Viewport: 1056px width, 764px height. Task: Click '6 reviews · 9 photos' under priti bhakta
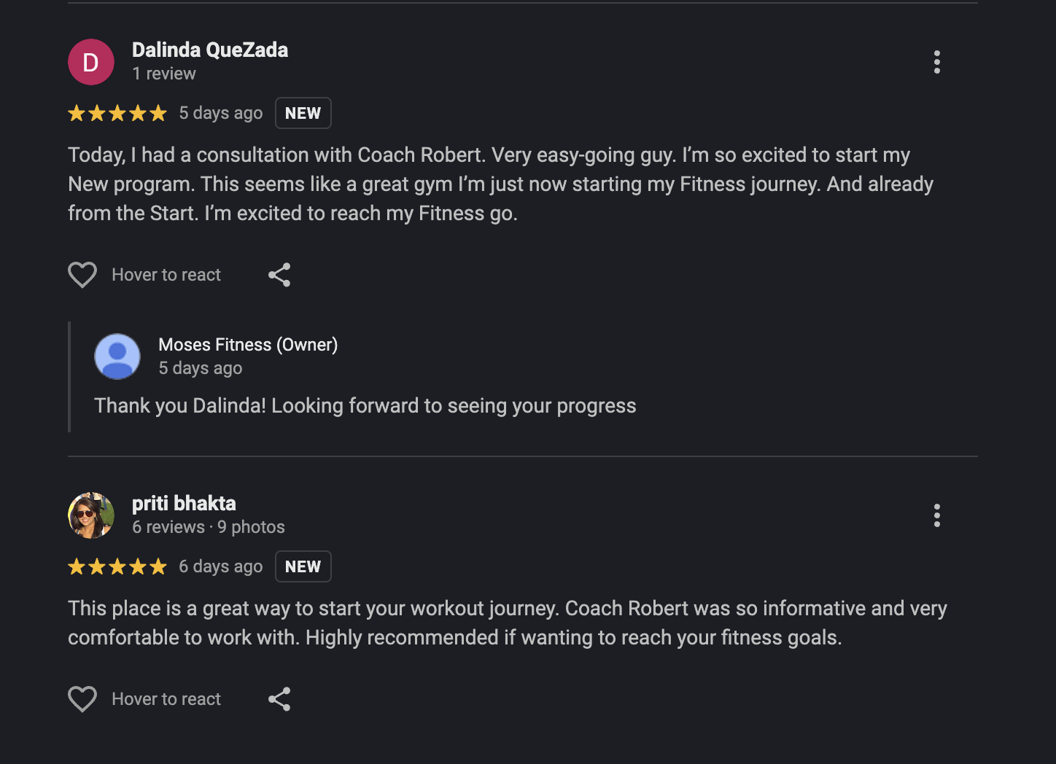(209, 527)
